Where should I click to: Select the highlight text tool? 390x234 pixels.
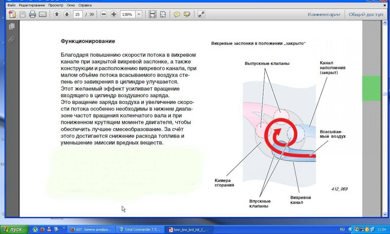[x=187, y=14]
